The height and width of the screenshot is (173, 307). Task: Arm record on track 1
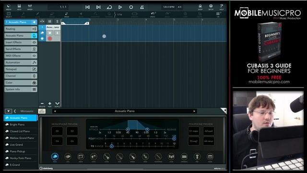pyautogui.click(x=50, y=38)
